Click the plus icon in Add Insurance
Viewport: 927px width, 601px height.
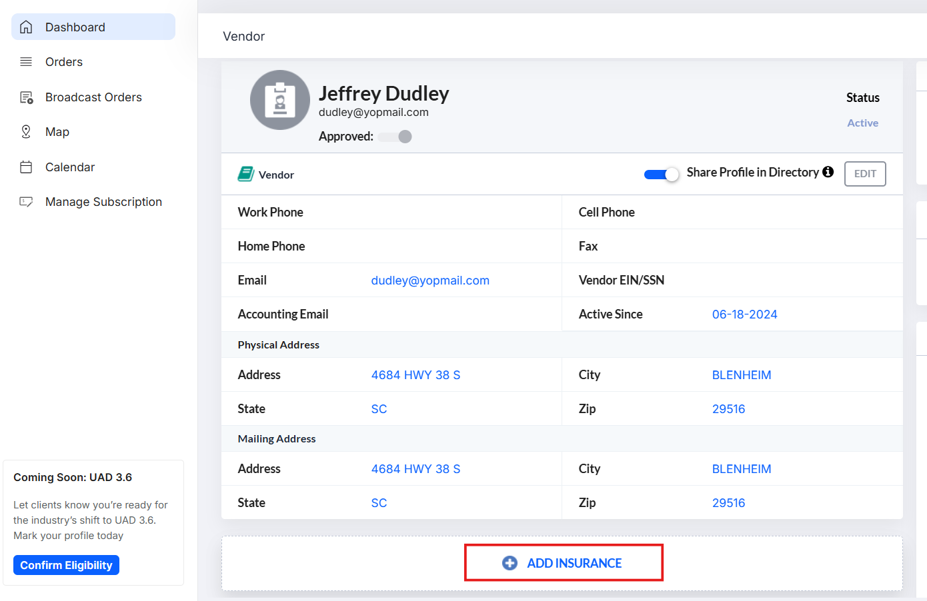[x=510, y=563]
